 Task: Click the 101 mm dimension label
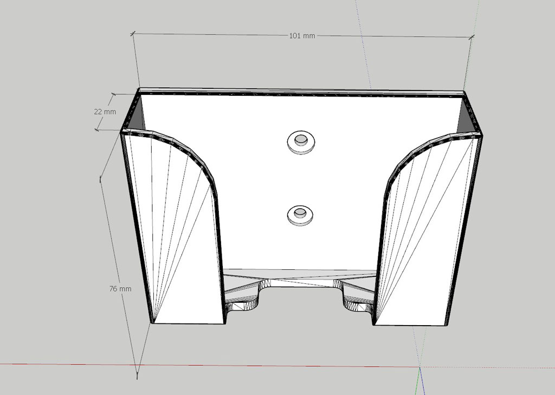click(302, 36)
